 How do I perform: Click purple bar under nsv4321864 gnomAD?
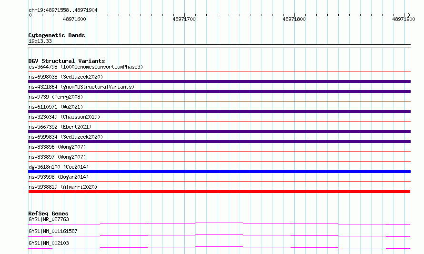[x=219, y=91]
